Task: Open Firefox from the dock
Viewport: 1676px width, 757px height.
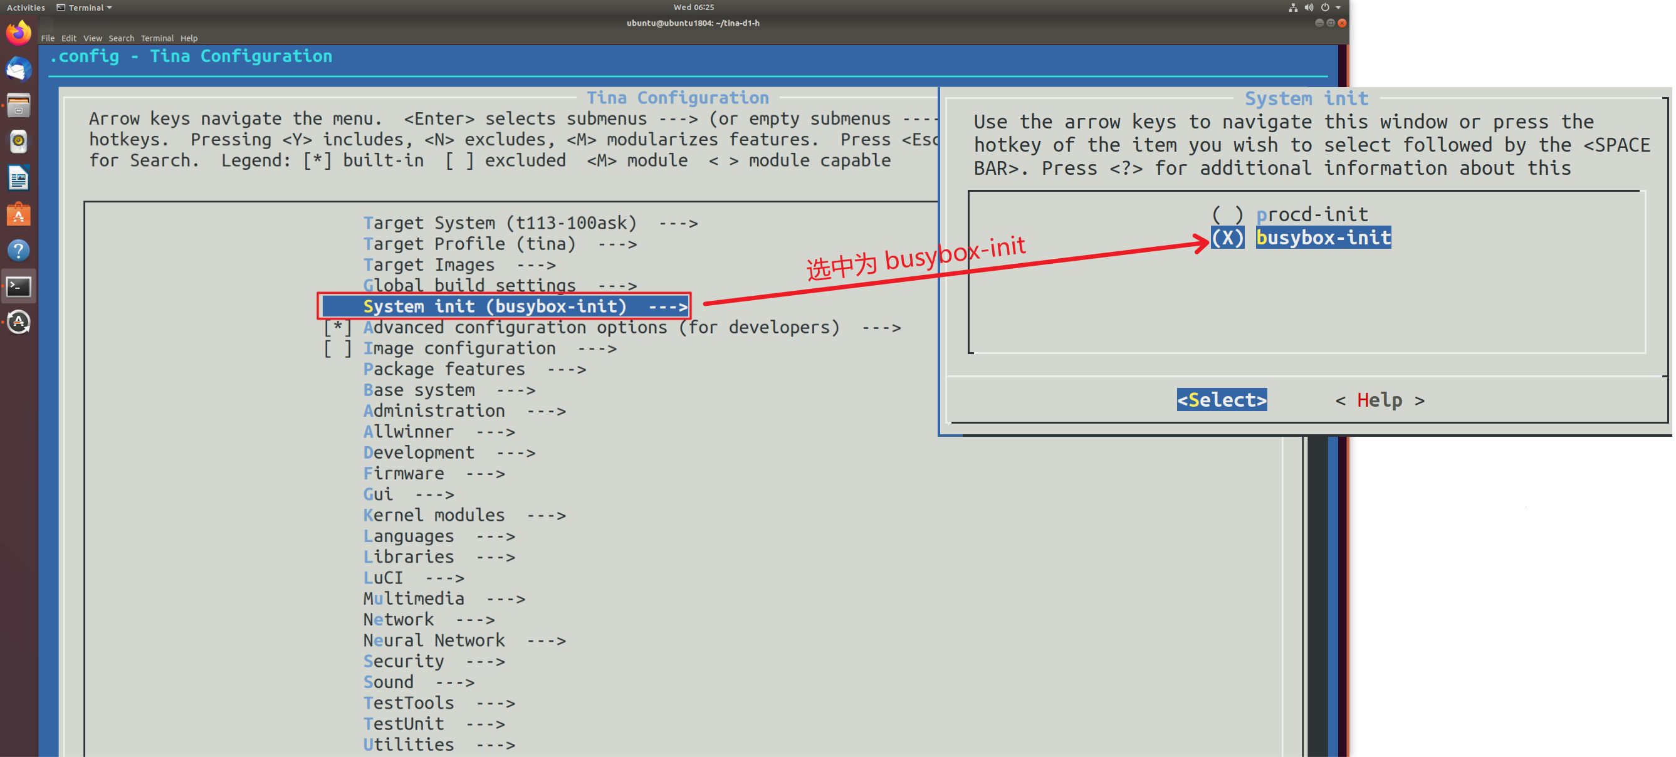Action: tap(18, 33)
